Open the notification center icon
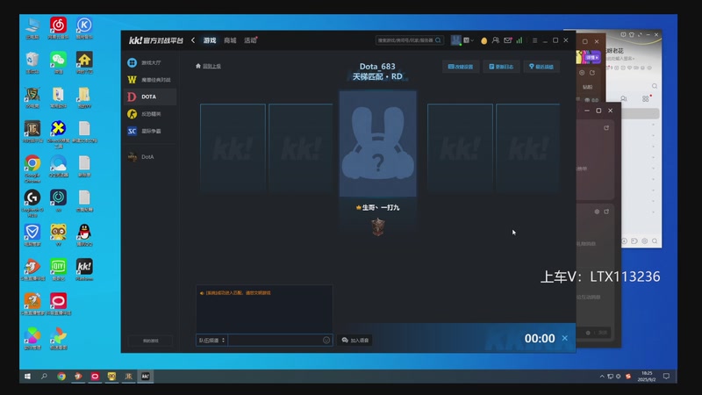702x395 pixels. point(666,377)
